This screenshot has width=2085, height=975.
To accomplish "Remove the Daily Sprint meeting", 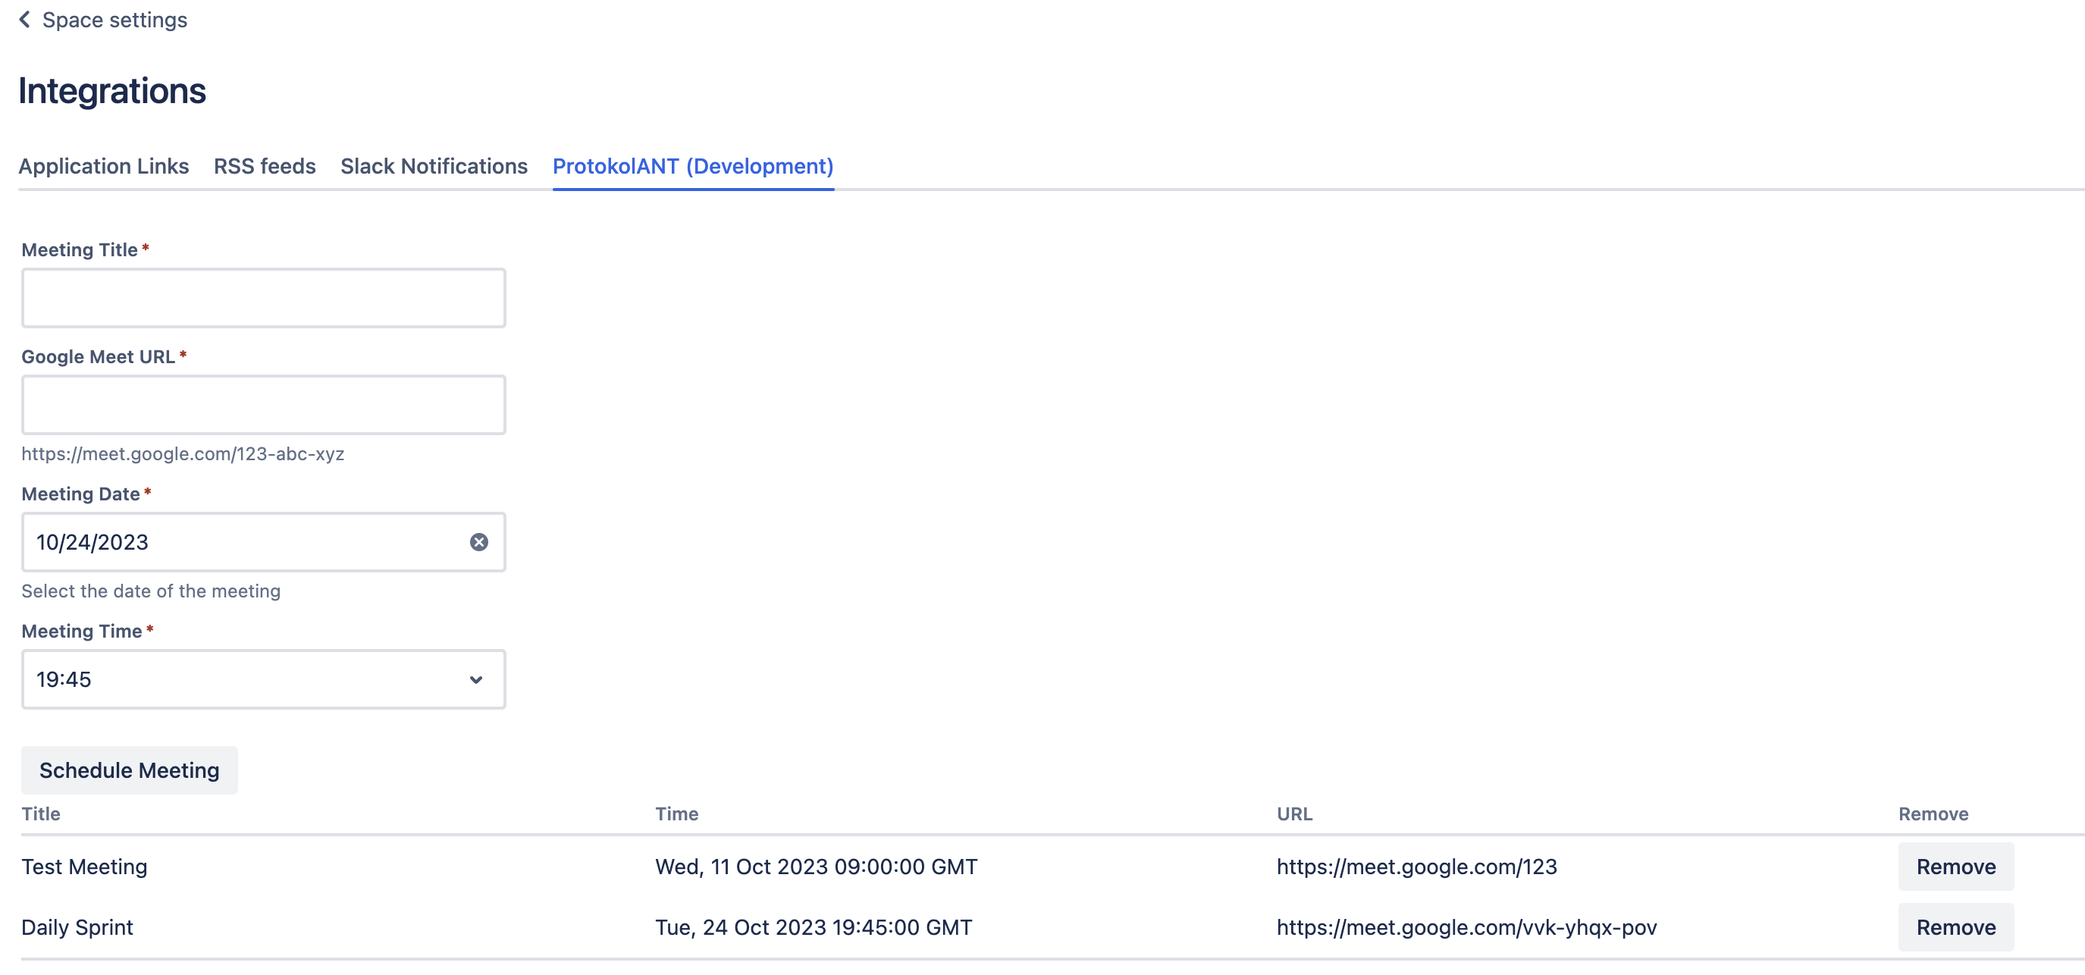I will [1955, 927].
